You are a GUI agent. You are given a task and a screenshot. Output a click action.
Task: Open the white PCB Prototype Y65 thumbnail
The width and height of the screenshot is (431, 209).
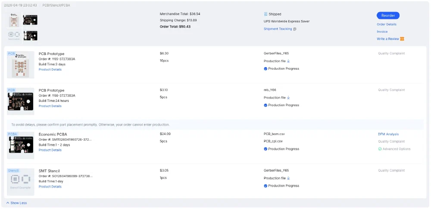(x=21, y=65)
